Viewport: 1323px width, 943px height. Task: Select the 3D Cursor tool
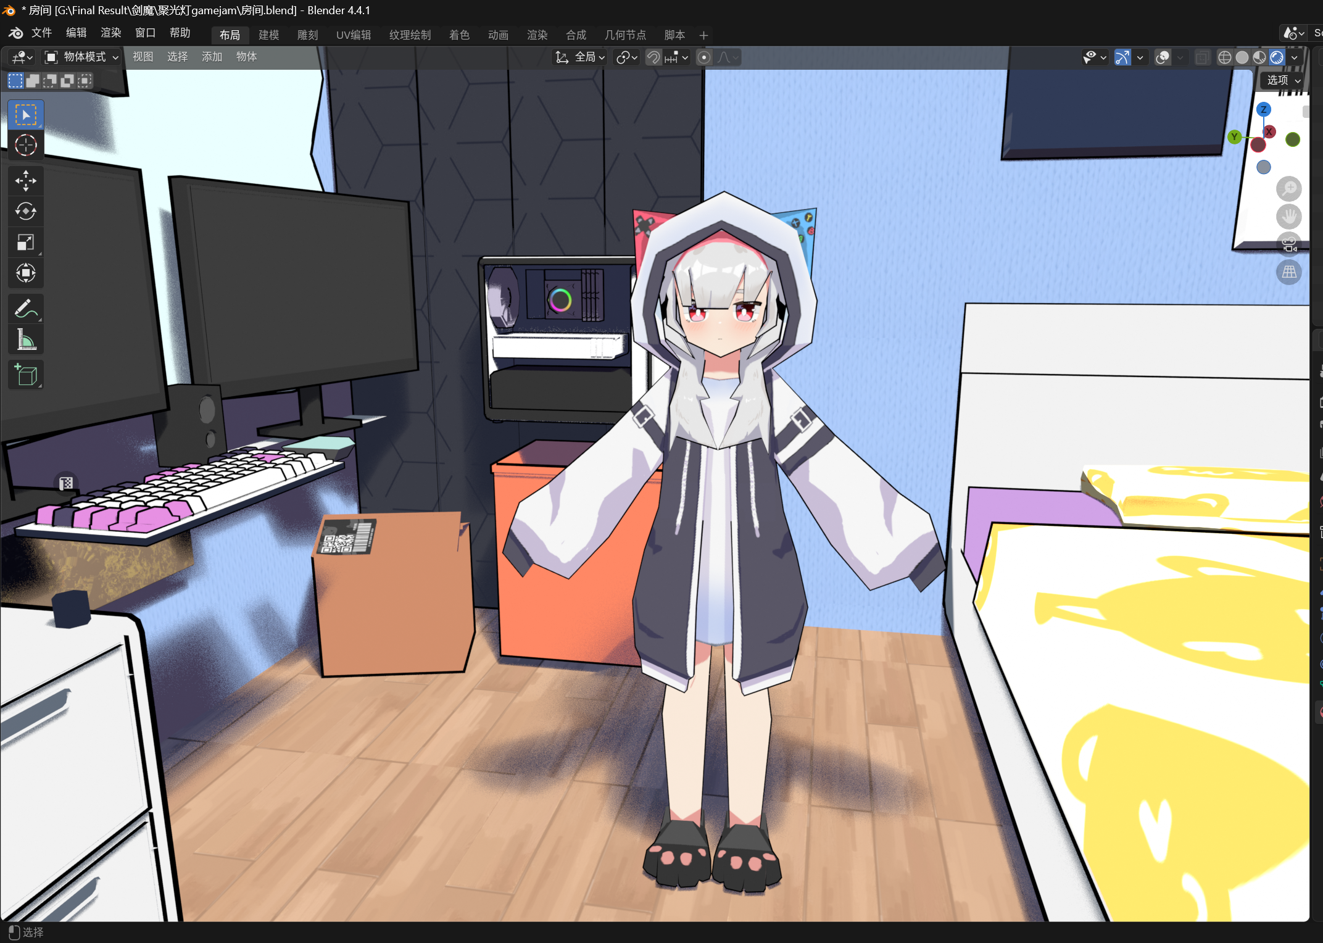25,145
